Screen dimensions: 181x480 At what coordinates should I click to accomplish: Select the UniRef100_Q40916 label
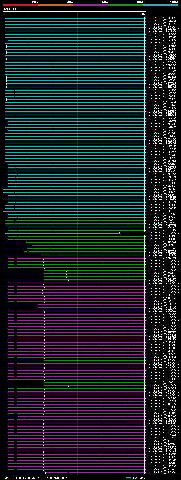pos(162,164)
